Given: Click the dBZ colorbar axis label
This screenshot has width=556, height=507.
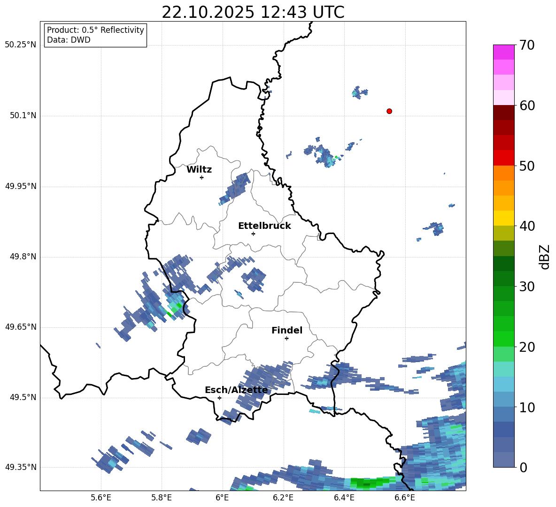Looking at the screenshot, I should pyautogui.click(x=544, y=257).
